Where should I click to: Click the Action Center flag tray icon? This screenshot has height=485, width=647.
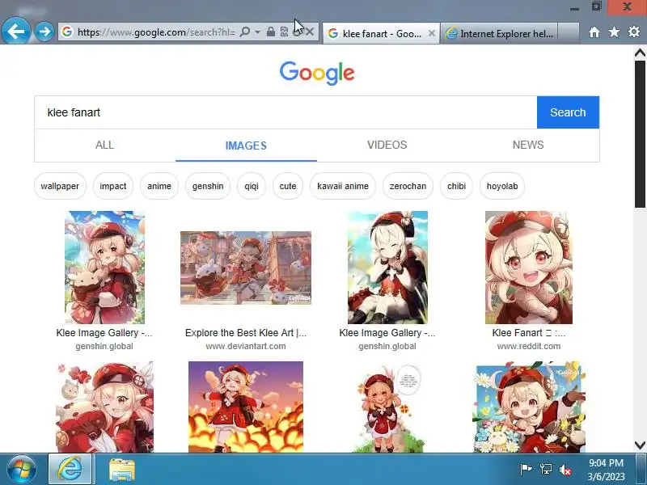tap(526, 470)
